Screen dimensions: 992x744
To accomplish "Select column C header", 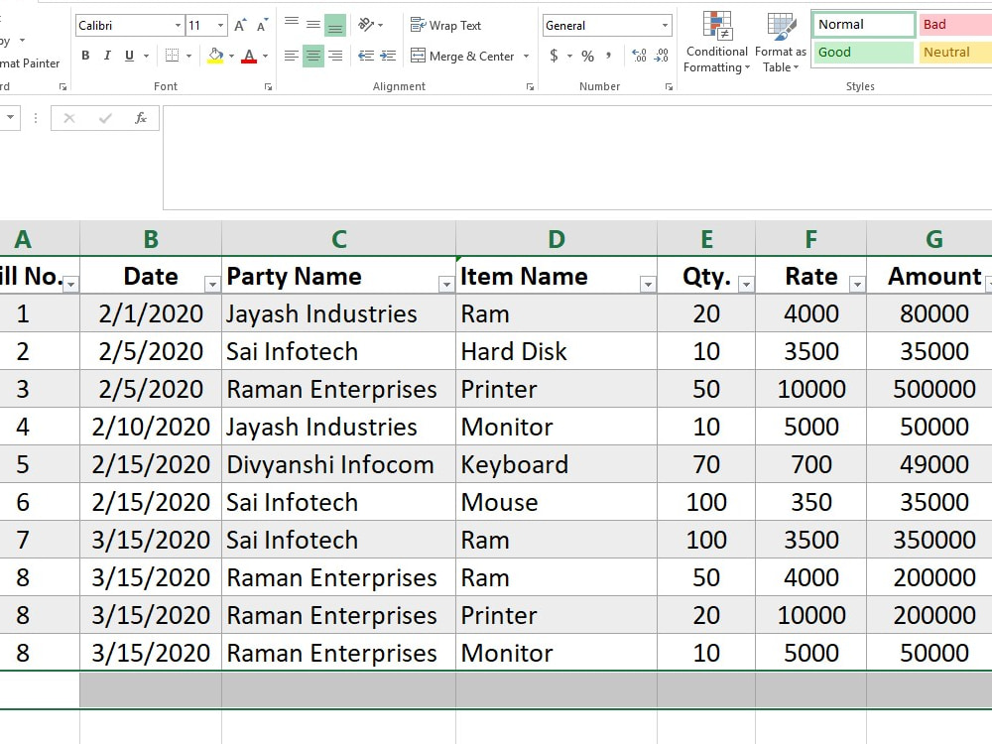I will pos(338,238).
